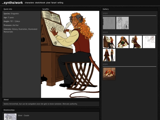Select the 'Silver - Cousin' relationship text
The image size is (160, 120).
pyautogui.click(x=23, y=116)
